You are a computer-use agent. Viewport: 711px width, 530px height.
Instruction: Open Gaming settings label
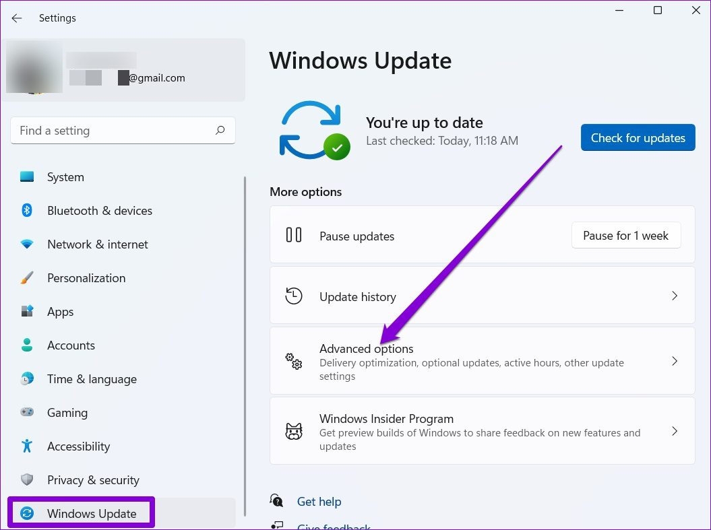[67, 413]
